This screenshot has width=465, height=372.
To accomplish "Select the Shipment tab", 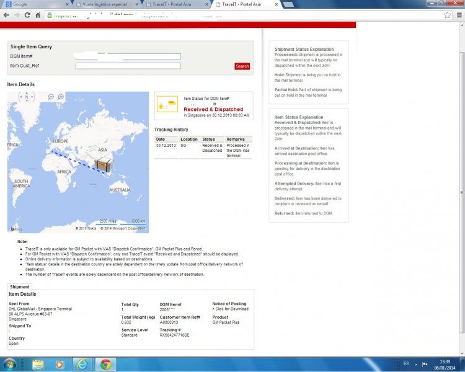I will pyautogui.click(x=20, y=287).
